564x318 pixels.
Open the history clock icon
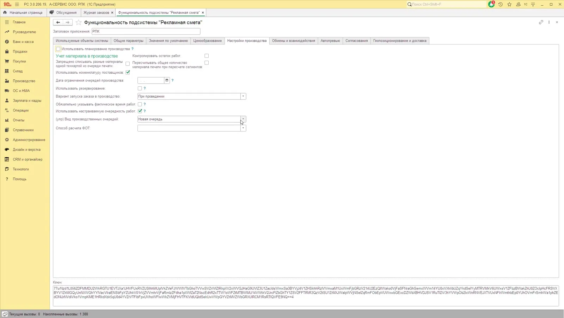coord(501,4)
